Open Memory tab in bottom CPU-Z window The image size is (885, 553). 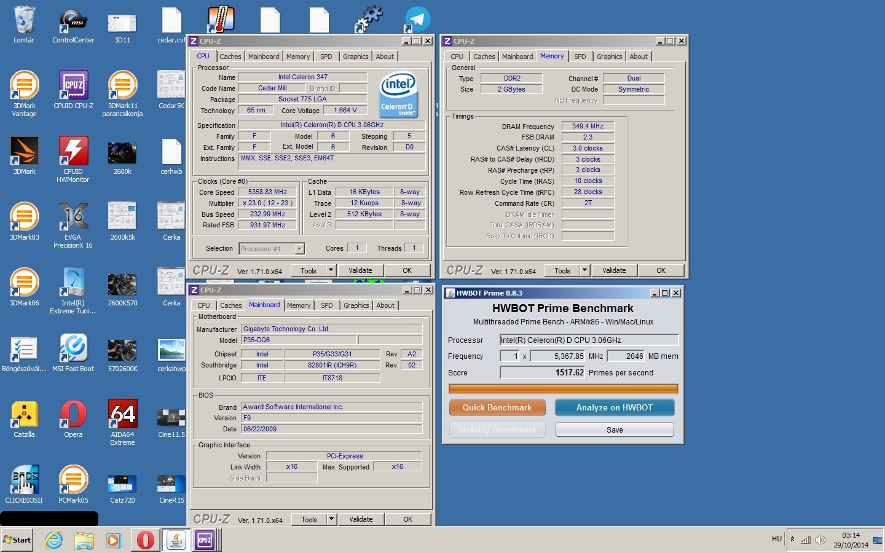(299, 305)
